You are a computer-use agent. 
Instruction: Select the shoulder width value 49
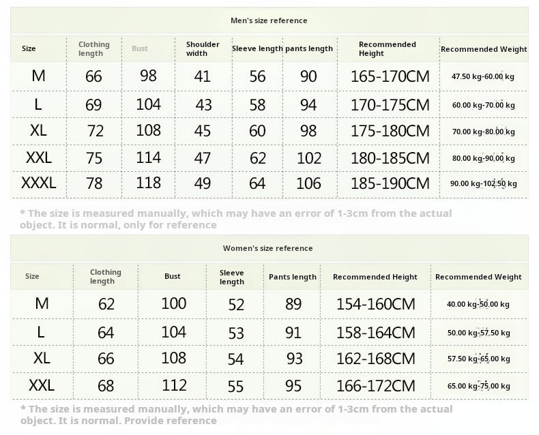203,183
